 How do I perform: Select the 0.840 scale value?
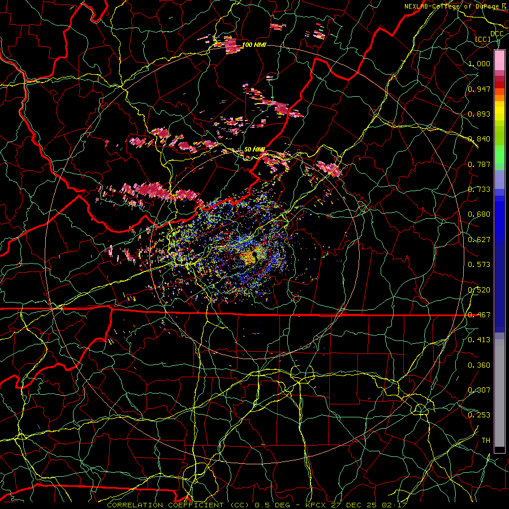pyautogui.click(x=479, y=139)
